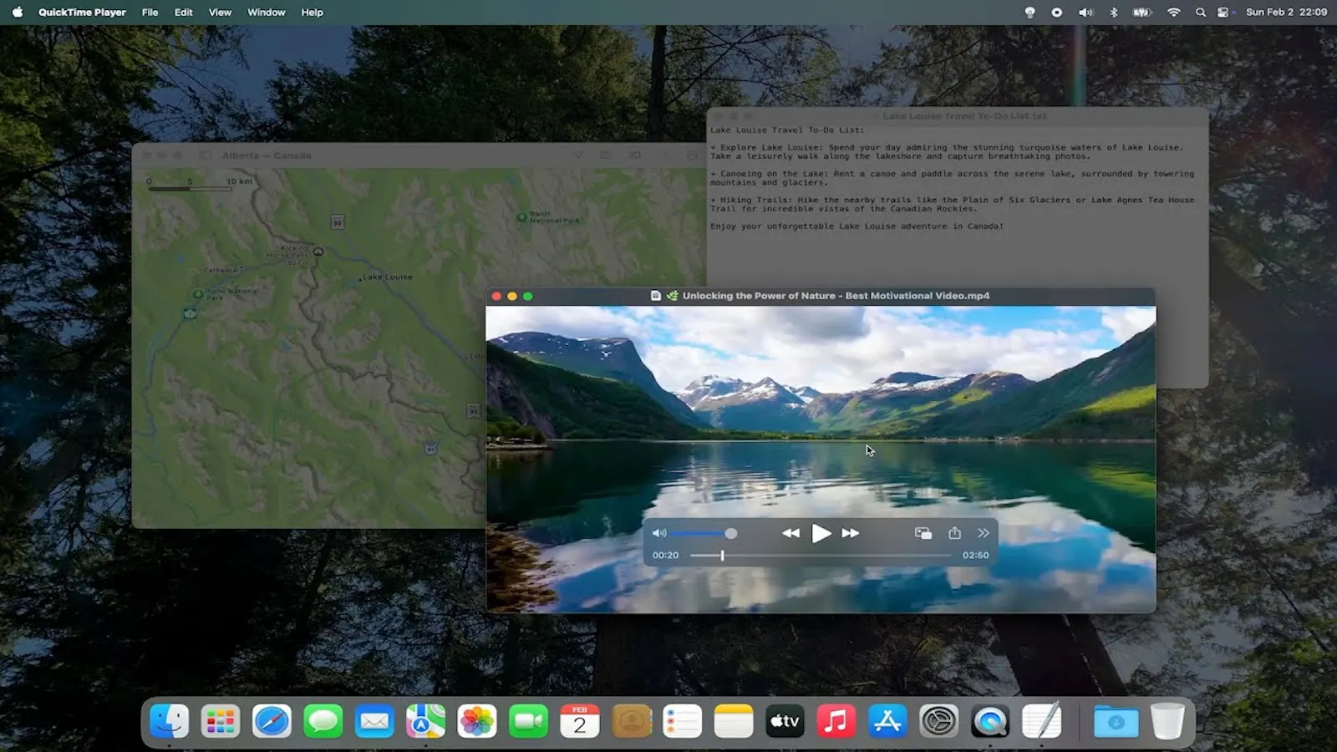The image size is (1337, 752).
Task: Click the video timeline playhead at 00:20
Action: coord(723,555)
